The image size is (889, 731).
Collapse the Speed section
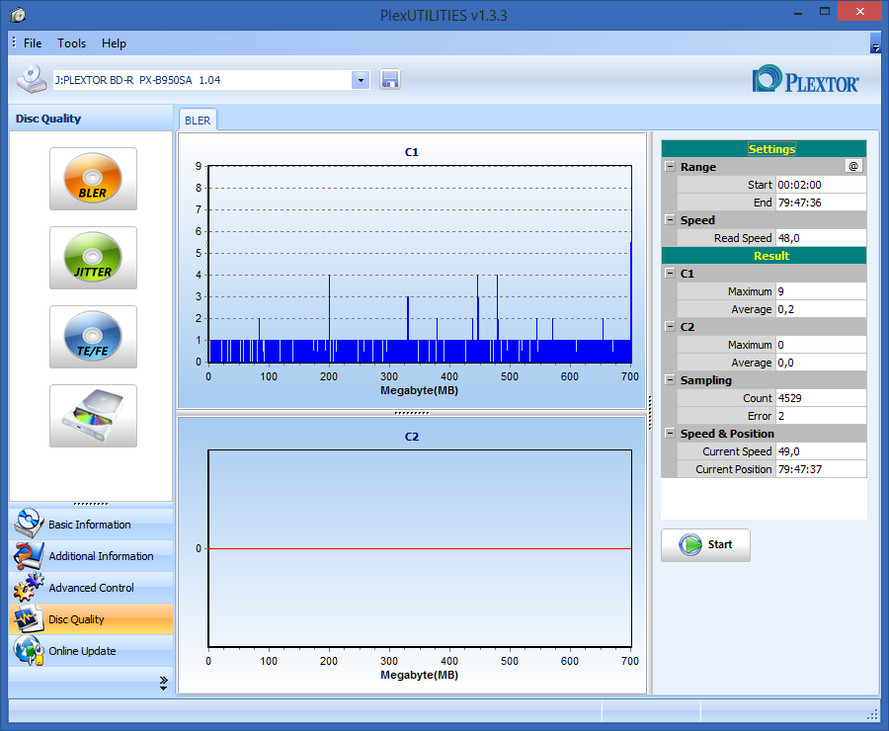670,220
